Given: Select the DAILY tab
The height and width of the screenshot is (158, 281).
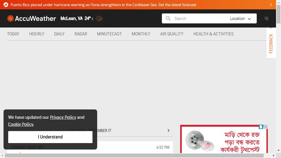Looking at the screenshot, I should pos(59,34).
